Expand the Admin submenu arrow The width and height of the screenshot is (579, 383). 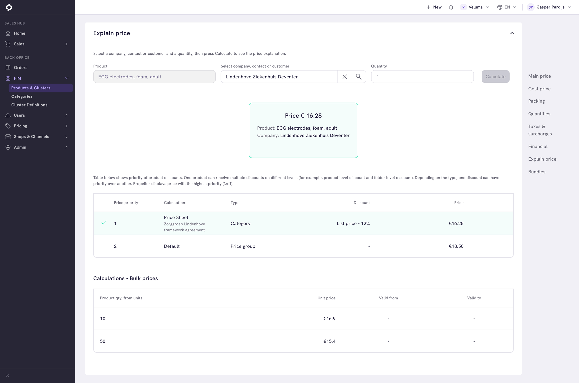[x=67, y=147]
